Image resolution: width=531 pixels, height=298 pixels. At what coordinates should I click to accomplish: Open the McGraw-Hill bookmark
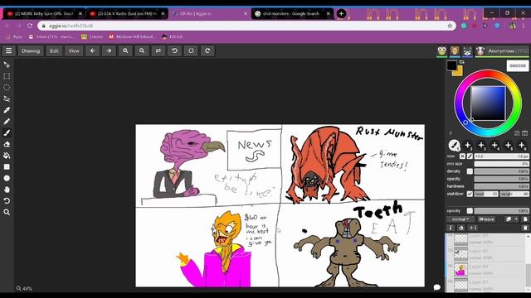coord(131,36)
